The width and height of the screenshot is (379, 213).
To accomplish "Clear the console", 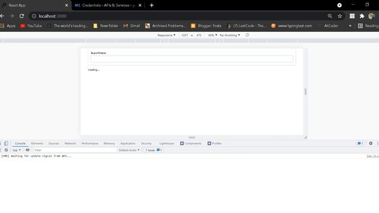I will click(x=6, y=150).
